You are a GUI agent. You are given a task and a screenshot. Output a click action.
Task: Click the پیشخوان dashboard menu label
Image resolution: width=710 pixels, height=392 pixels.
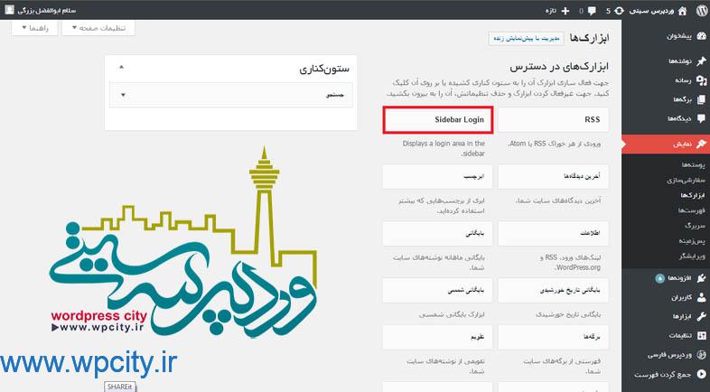pos(678,36)
